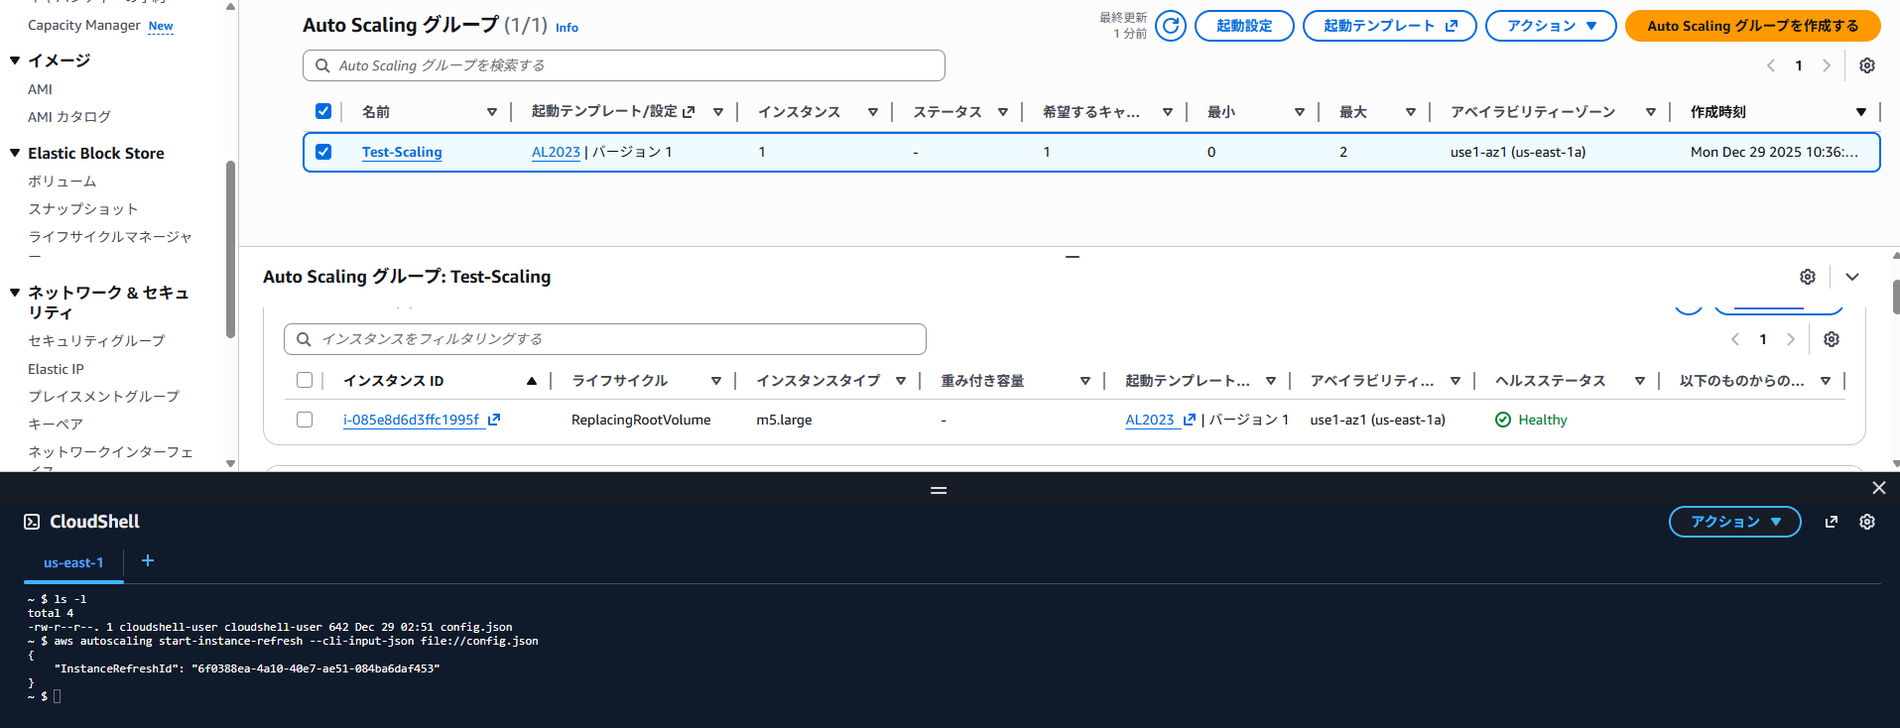This screenshot has height=728, width=1900.
Task: Focus the インスタンスをフィルタリングする filter field
Action: pyautogui.click(x=605, y=339)
